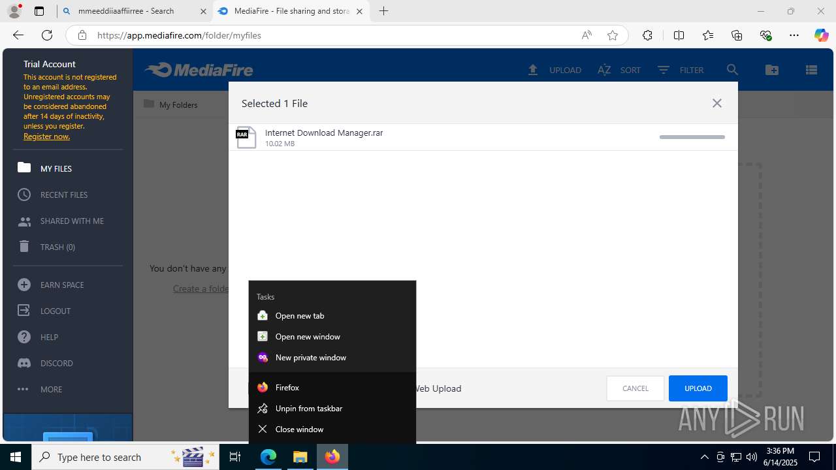
Task: Go back in browser
Action: click(x=18, y=35)
